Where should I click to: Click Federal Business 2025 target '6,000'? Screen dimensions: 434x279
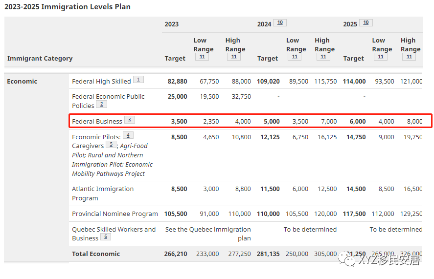pos(358,122)
